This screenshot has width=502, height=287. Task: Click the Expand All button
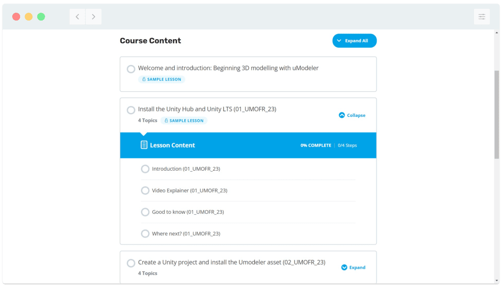click(354, 41)
